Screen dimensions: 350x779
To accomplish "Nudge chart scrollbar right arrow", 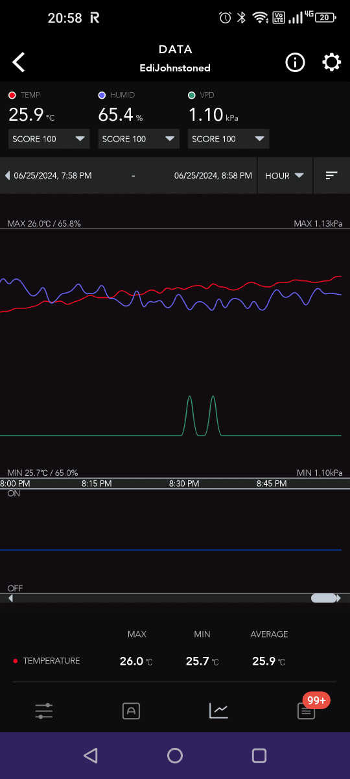I will tap(338, 599).
